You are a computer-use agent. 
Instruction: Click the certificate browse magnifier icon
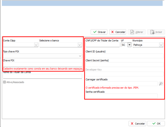(161, 84)
